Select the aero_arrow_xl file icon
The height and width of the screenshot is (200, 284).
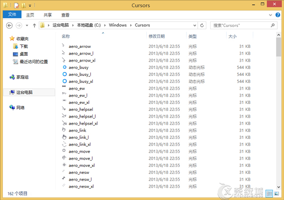click(63, 60)
